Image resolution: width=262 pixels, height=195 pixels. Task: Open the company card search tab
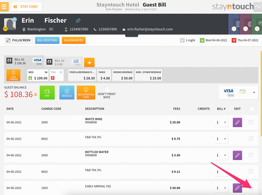click(234, 24)
